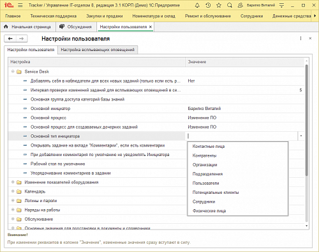Select Контактные лица from dropdown list
Screen dimensions: 319x252
[237, 146]
